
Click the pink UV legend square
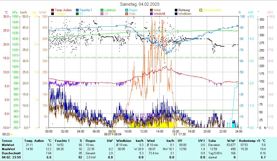click(102, 13)
